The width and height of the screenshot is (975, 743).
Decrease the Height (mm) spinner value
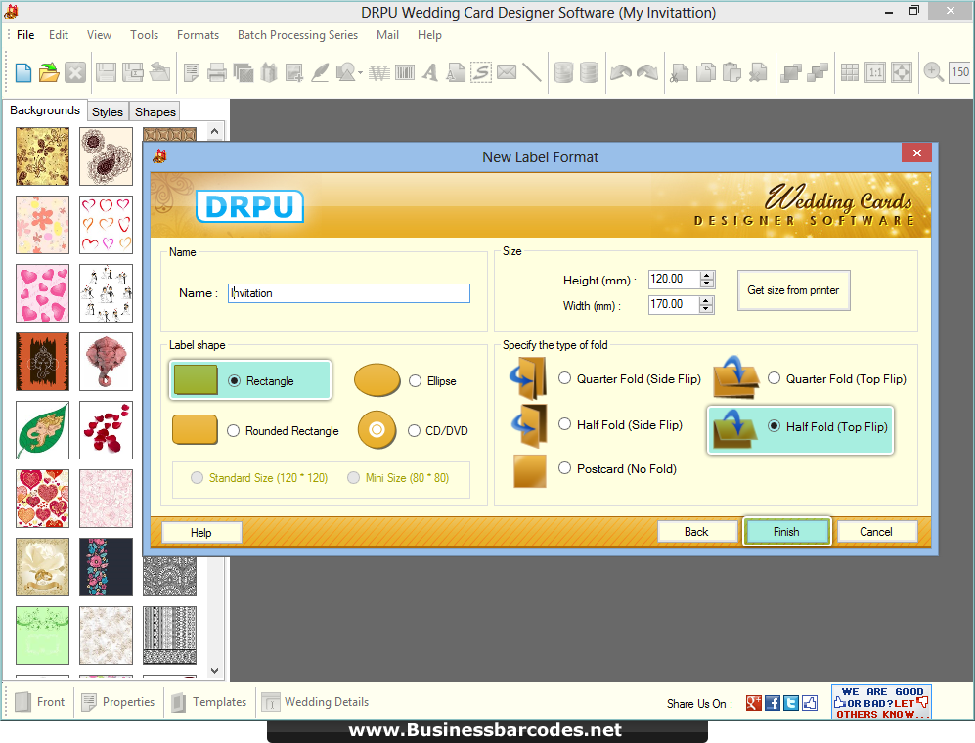coord(706,284)
